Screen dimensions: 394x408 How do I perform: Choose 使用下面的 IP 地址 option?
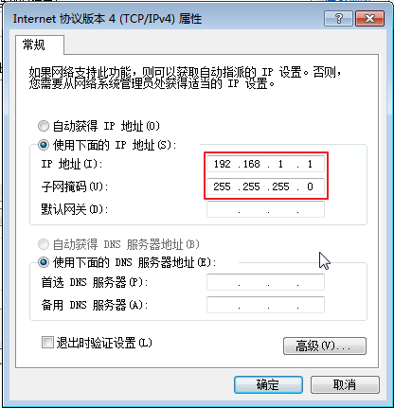click(x=44, y=145)
